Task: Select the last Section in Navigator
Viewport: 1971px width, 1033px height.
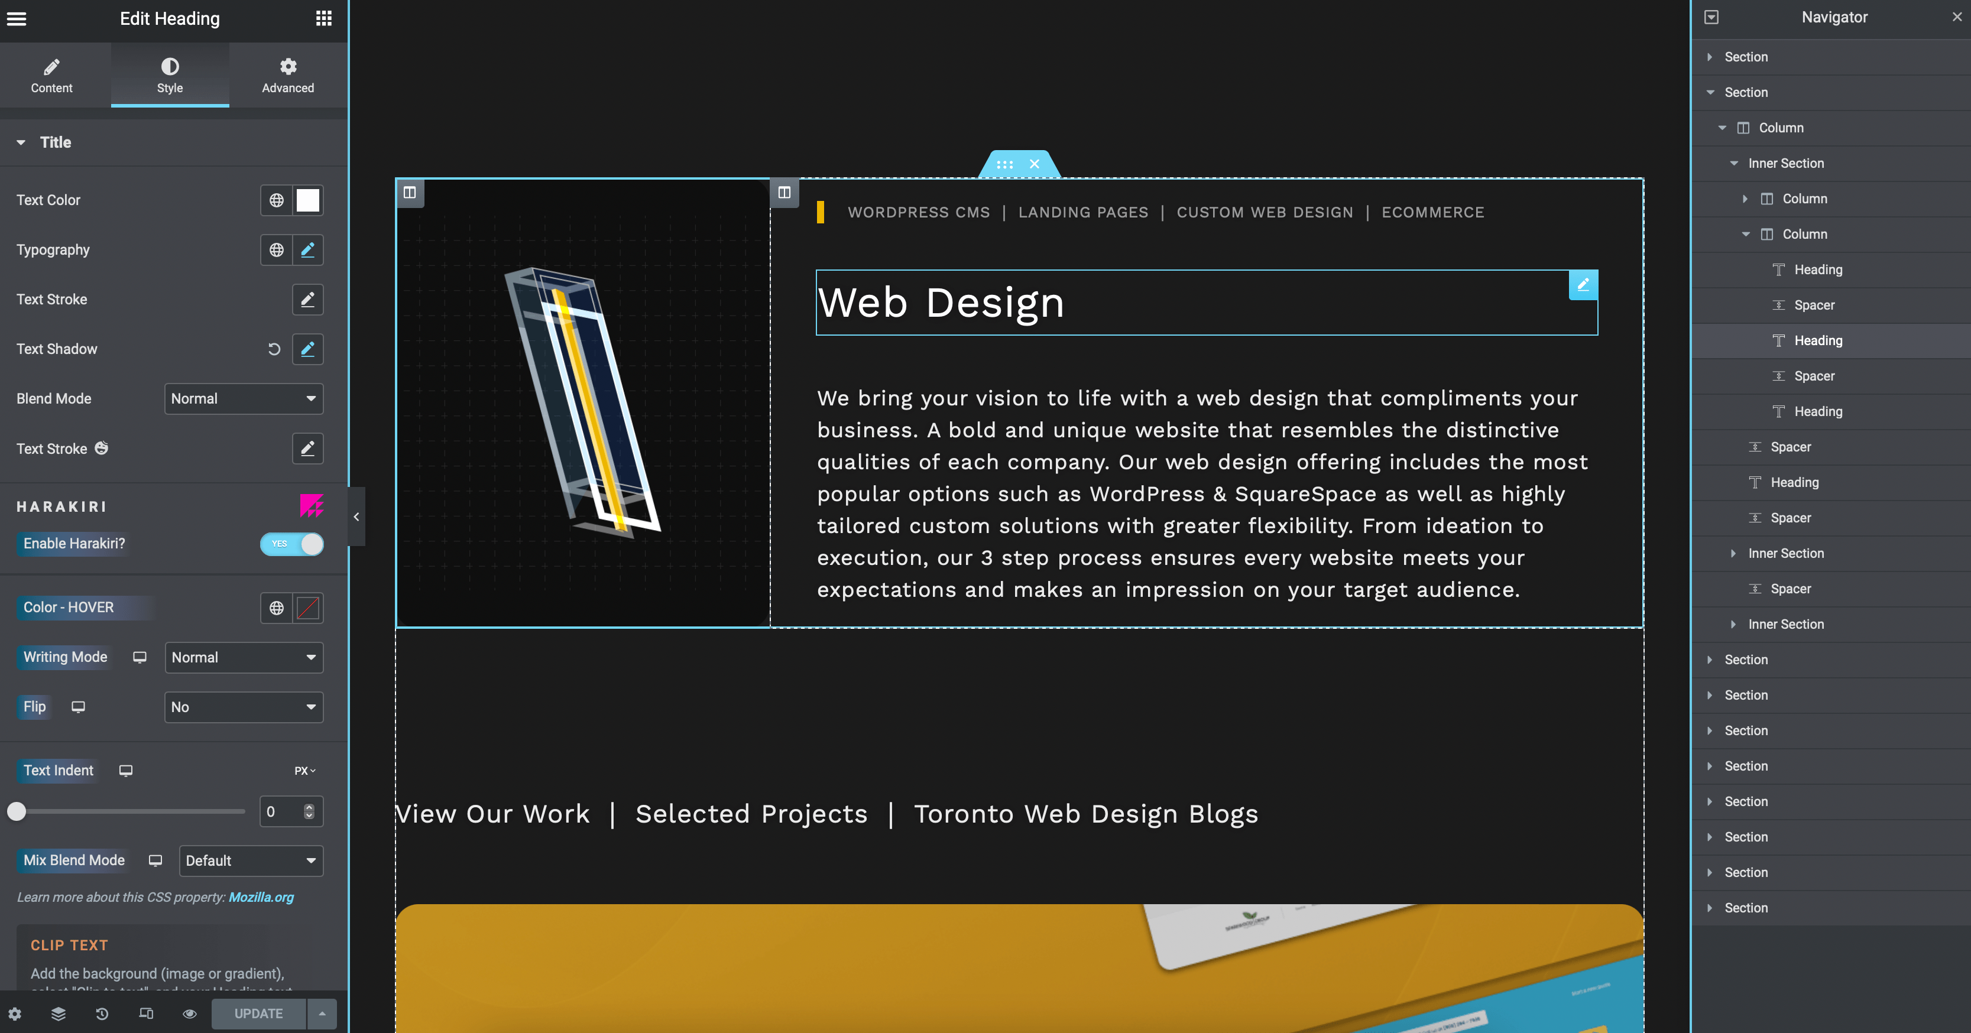Action: [x=1831, y=908]
